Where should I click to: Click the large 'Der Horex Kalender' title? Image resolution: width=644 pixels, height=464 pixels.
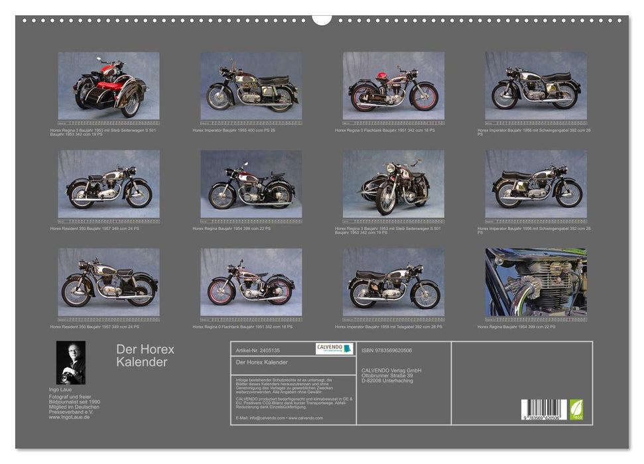pyautogui.click(x=145, y=355)
